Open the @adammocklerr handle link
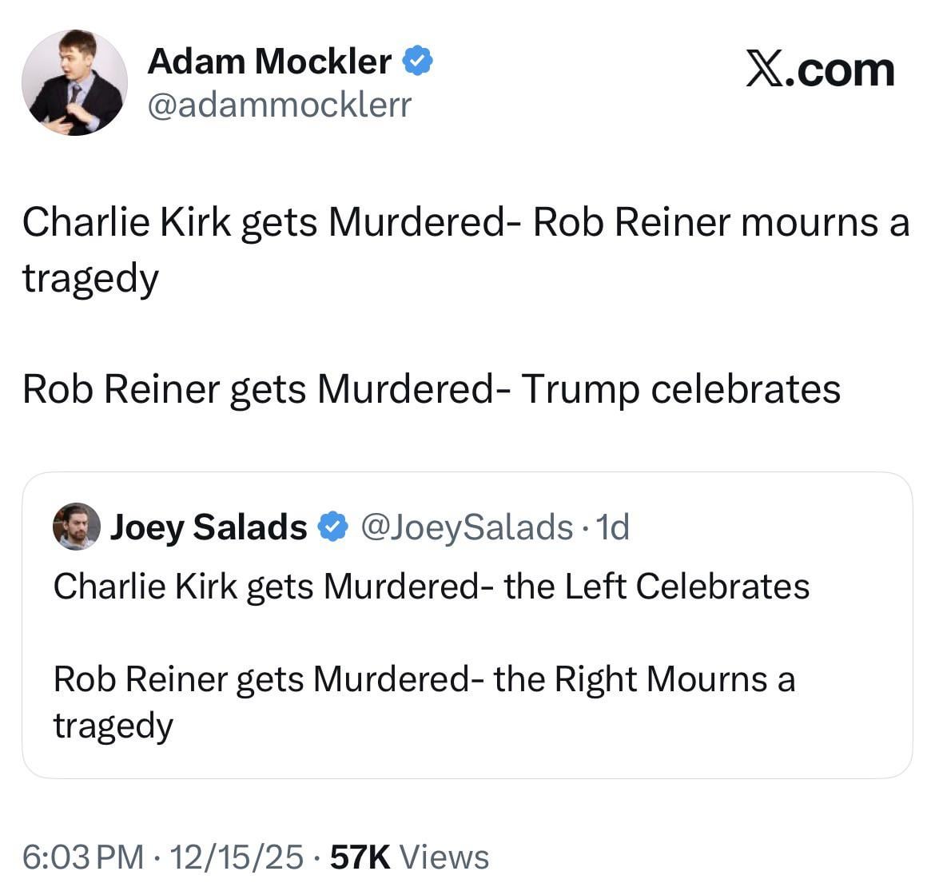This screenshot has width=935, height=891. (x=279, y=104)
